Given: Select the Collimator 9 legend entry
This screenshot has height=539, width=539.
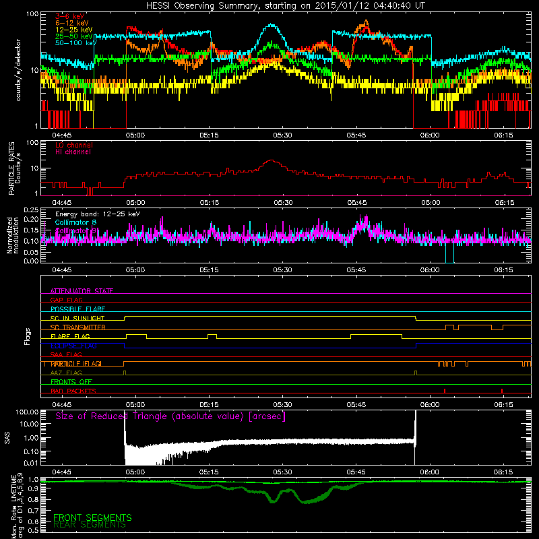Looking at the screenshot, I should (76, 230).
